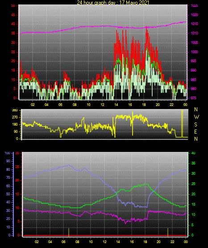Viewport: 208px width, 248px height.
Task: Click the red 20 label on bottom graph
Action: (17, 181)
